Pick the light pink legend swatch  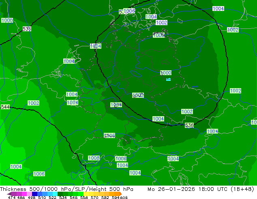tap(29, 194)
